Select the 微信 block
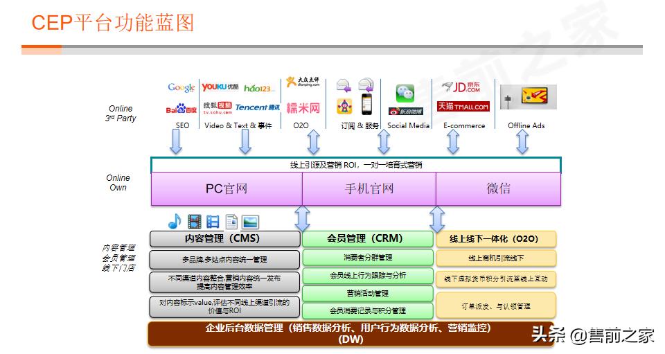 pyautogui.click(x=498, y=188)
